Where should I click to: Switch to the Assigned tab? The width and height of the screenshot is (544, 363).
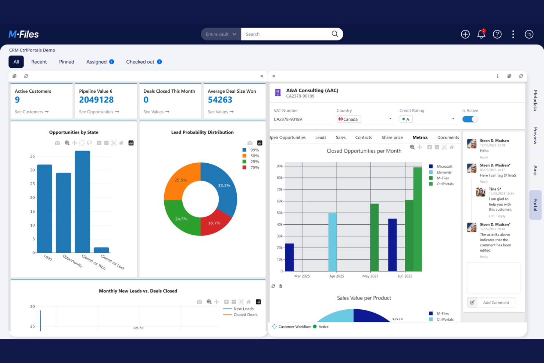pos(100,62)
